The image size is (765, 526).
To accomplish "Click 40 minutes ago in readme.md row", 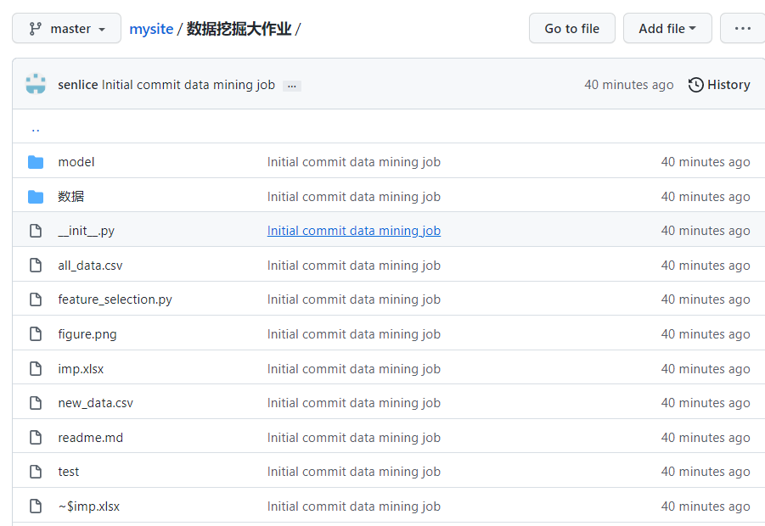I will coord(706,438).
